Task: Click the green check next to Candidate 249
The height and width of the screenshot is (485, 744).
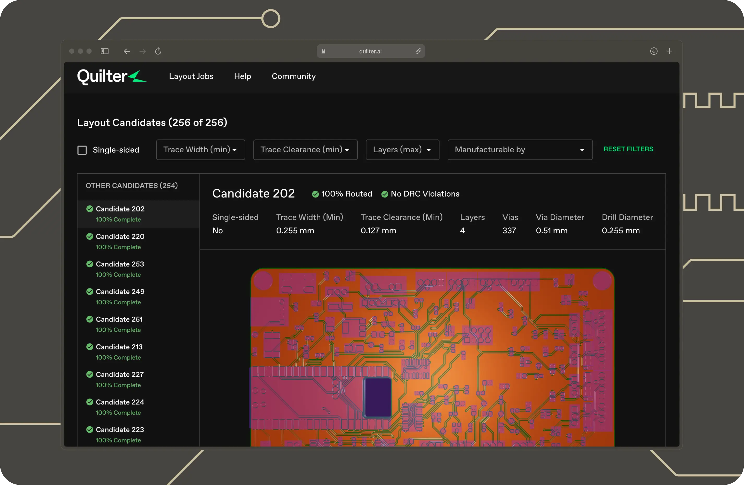Action: pos(90,292)
